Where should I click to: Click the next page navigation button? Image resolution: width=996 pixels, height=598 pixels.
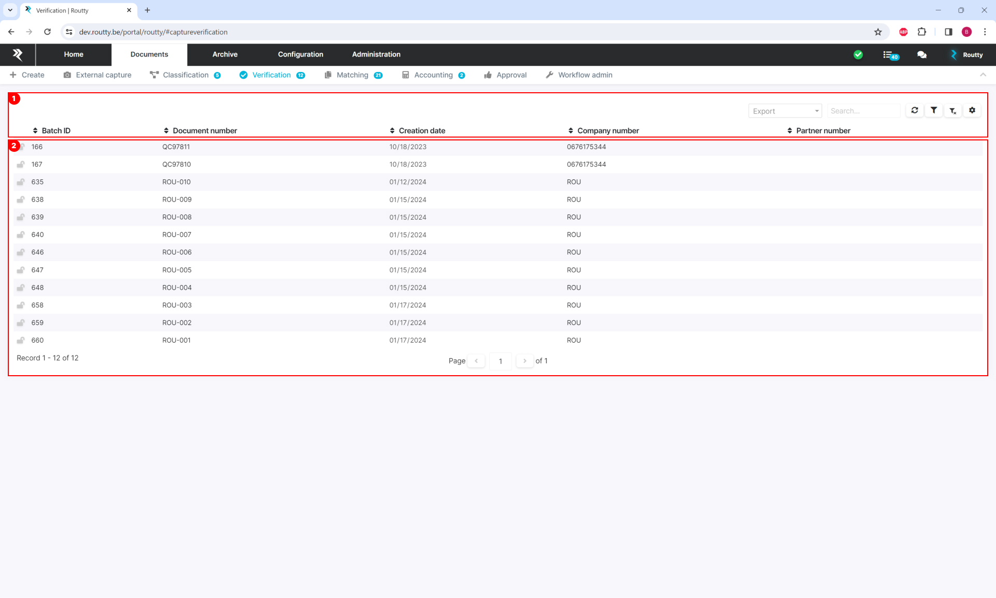pyautogui.click(x=524, y=361)
